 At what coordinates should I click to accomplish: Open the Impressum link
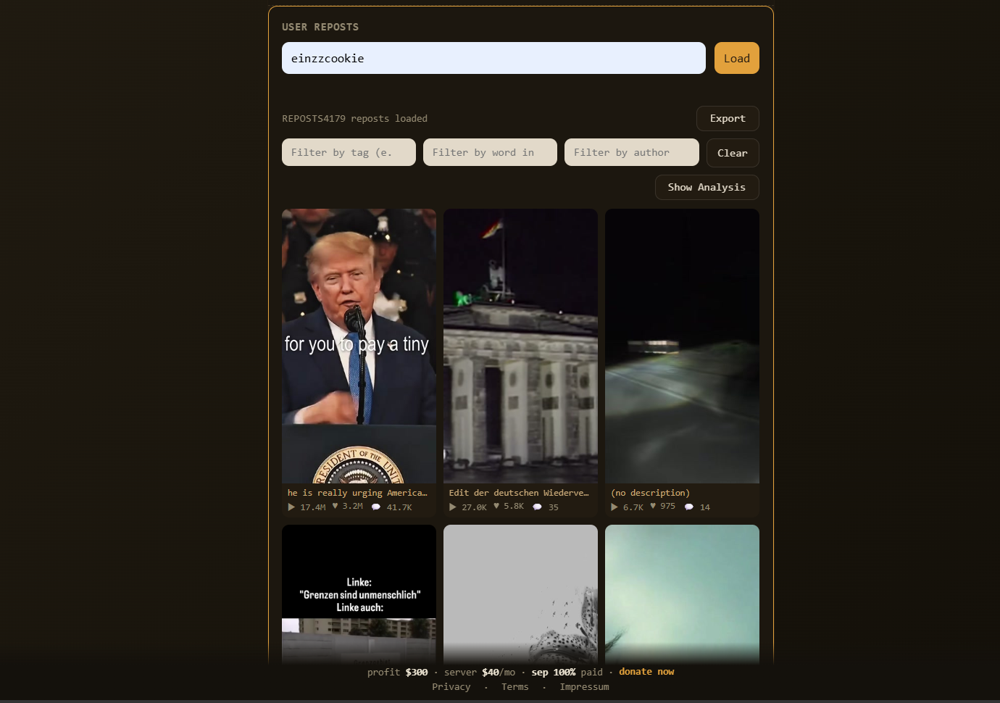point(584,687)
